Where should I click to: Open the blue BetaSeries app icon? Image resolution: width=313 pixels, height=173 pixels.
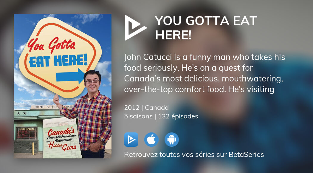(x=131, y=140)
